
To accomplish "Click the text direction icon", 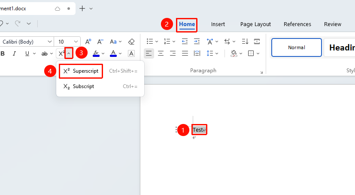I will click(227, 41).
